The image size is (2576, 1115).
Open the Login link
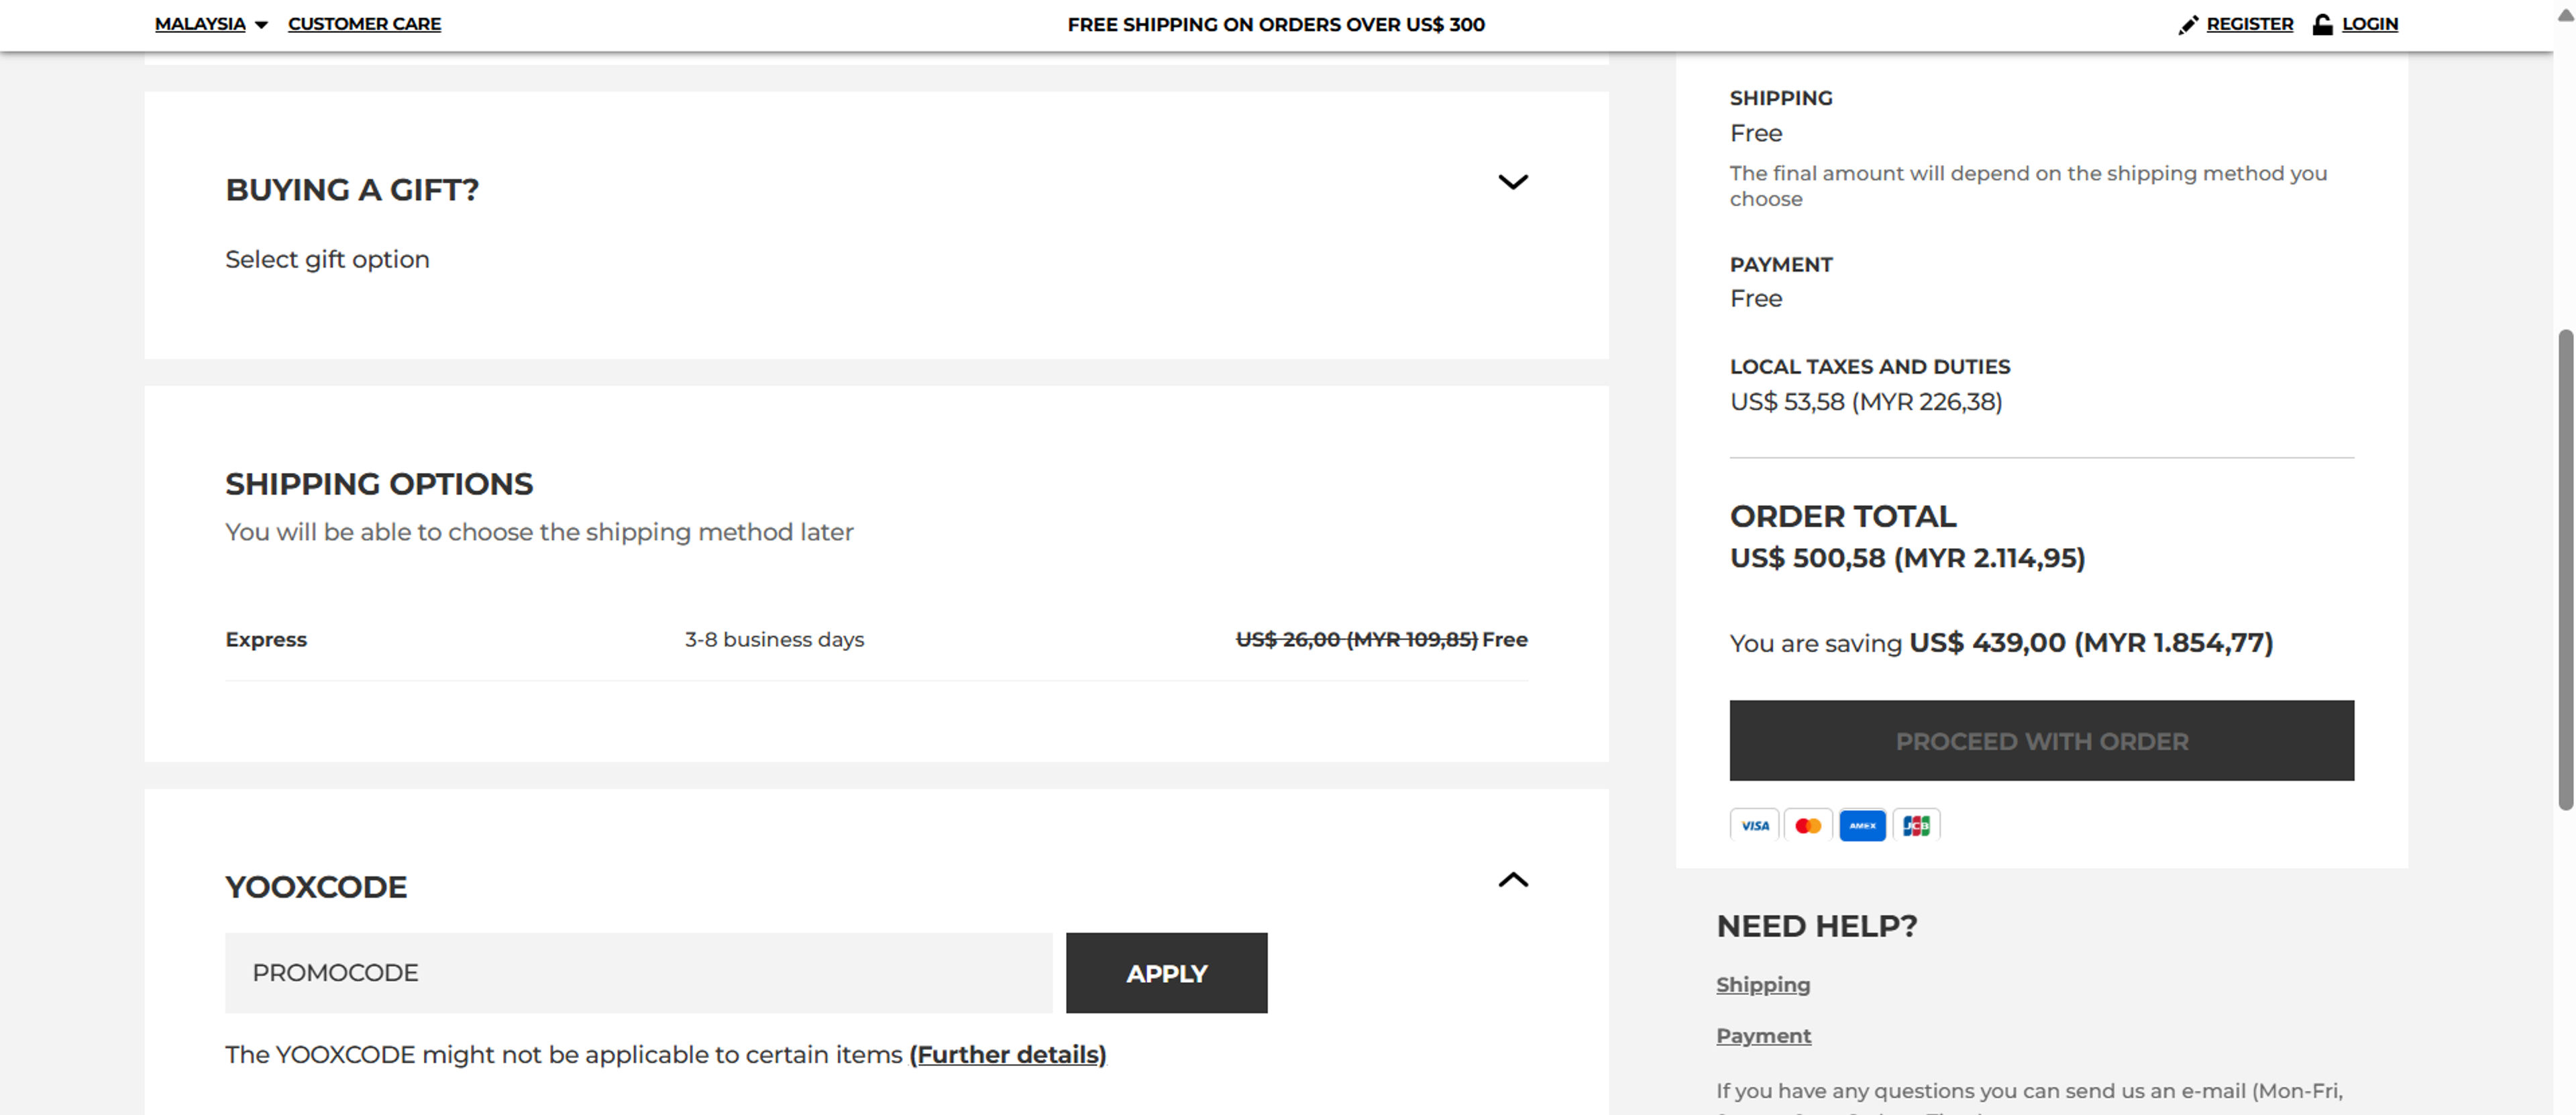2369,24
